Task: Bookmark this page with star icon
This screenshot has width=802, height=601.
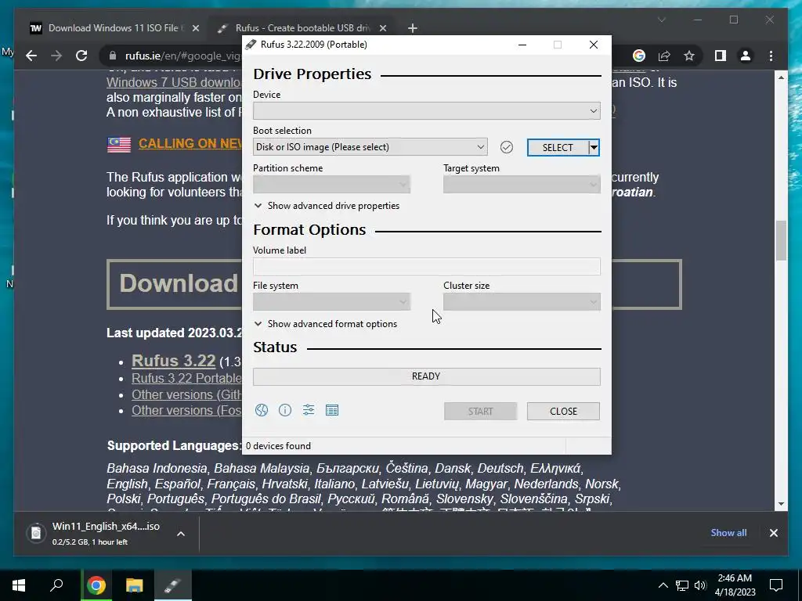Action: pos(689,56)
